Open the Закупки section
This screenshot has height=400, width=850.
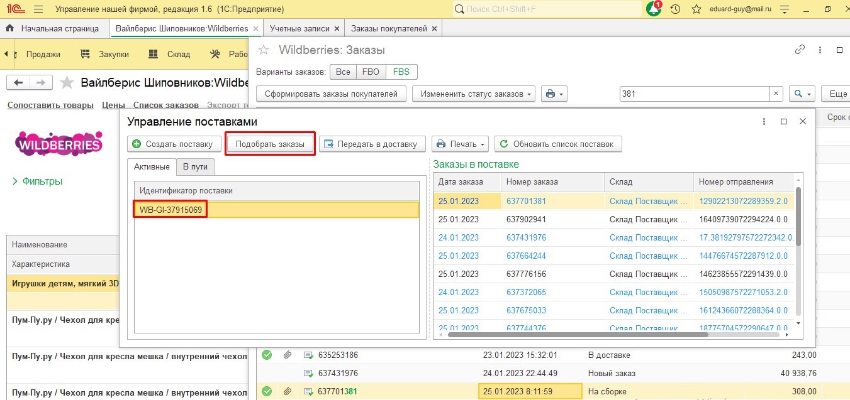click(105, 54)
